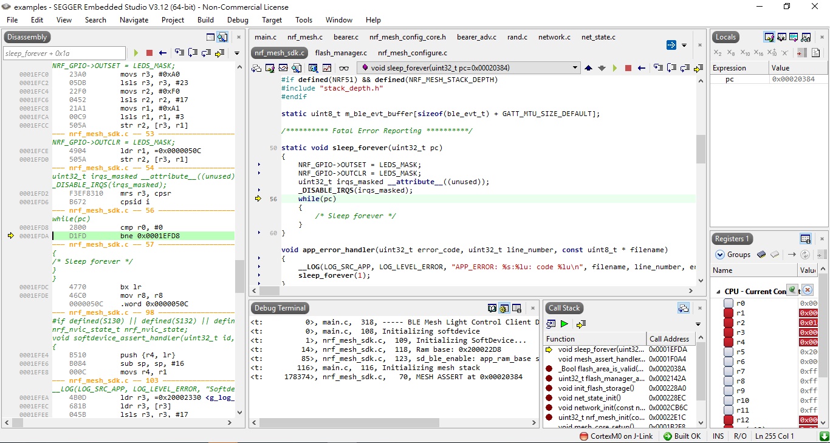The width and height of the screenshot is (830, 443).
Task: Switch to the nrf_mesh_config_core.h tab
Action: [408, 37]
